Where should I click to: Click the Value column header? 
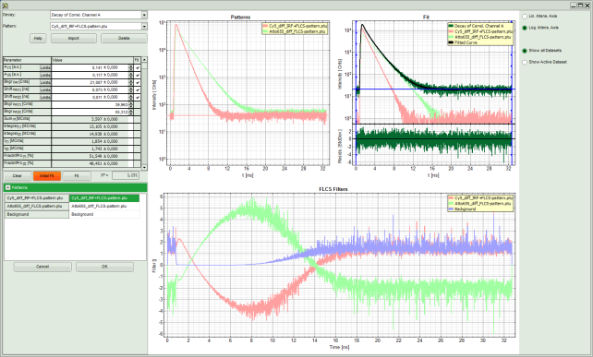pyautogui.click(x=92, y=60)
